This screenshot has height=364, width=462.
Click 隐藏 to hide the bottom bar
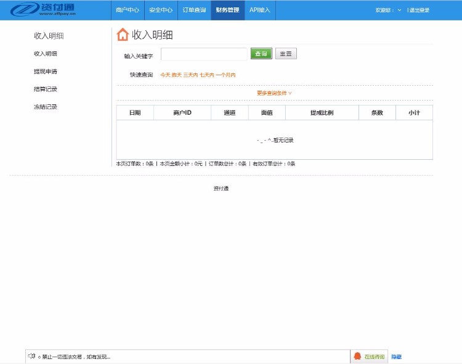point(397,357)
